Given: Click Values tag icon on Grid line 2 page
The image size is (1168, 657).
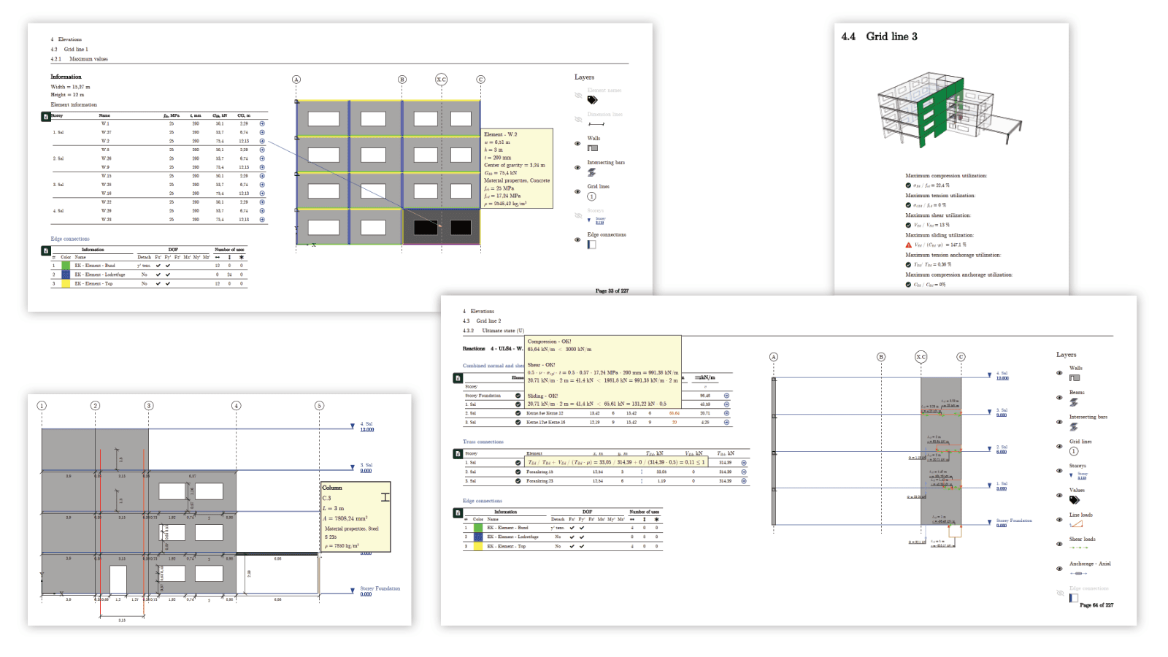Looking at the screenshot, I should tap(1075, 500).
